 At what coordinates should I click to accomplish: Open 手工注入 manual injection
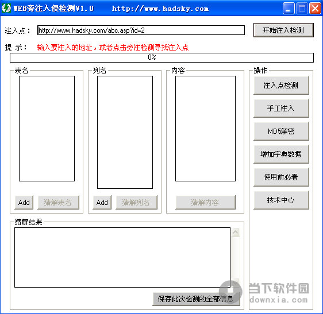click(281, 108)
